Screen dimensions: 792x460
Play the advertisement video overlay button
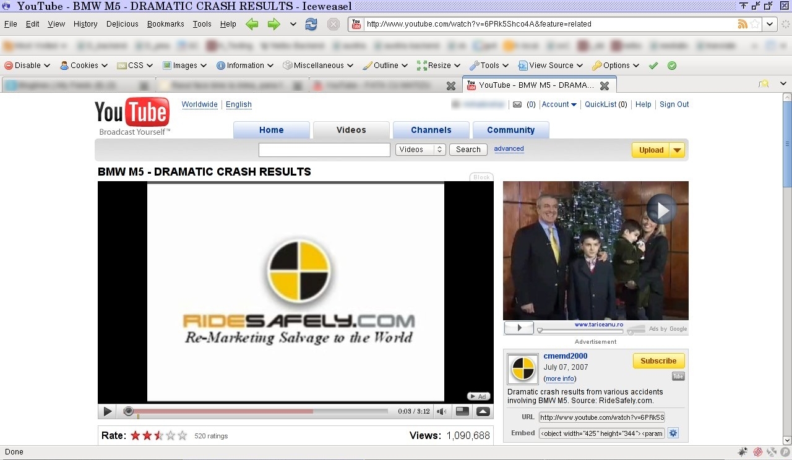click(662, 210)
